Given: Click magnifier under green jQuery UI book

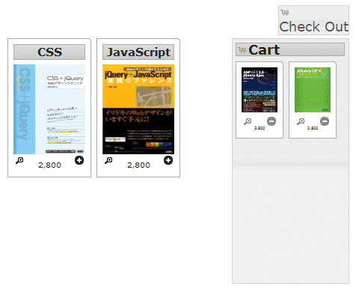Looking at the screenshot, I should point(301,121).
